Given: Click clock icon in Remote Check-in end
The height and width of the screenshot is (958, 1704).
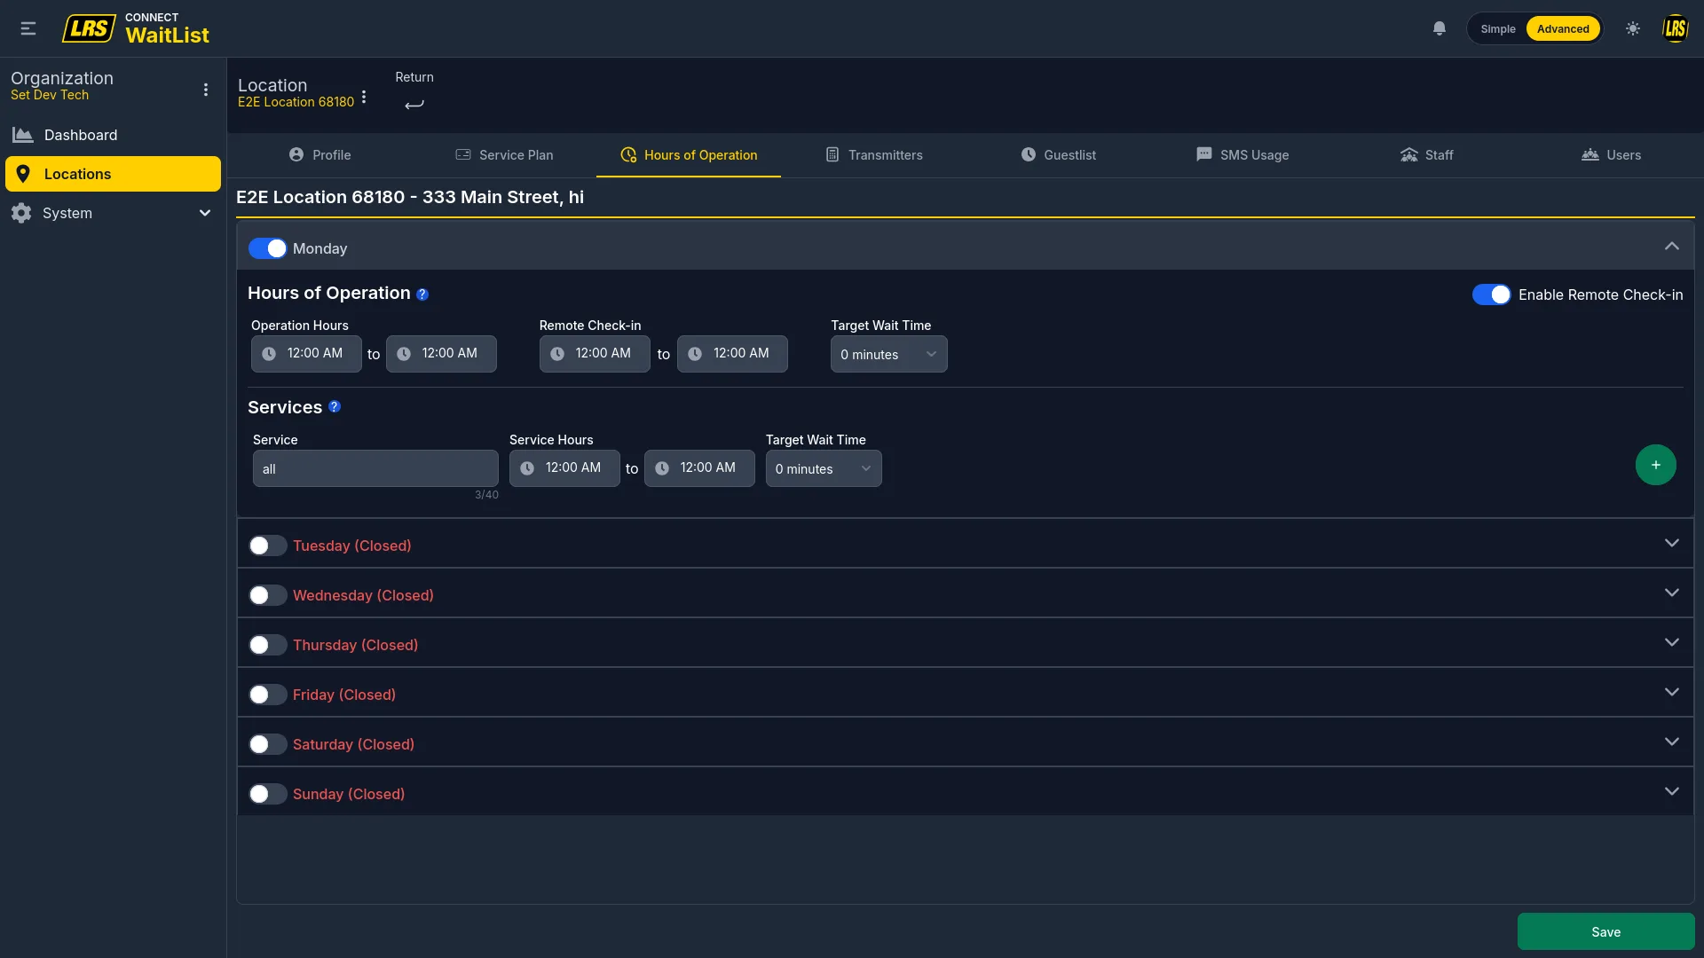Looking at the screenshot, I should tap(695, 354).
